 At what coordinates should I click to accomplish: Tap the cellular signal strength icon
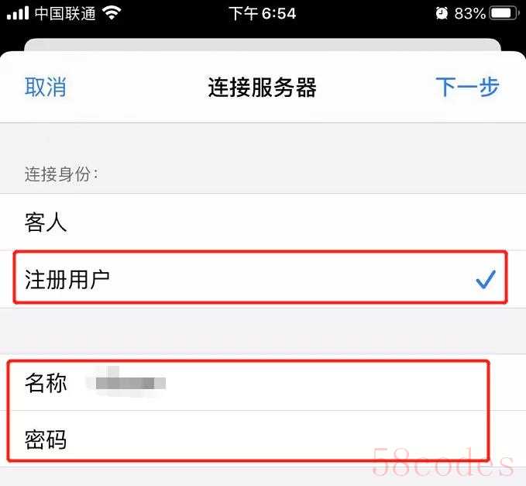coord(18,13)
